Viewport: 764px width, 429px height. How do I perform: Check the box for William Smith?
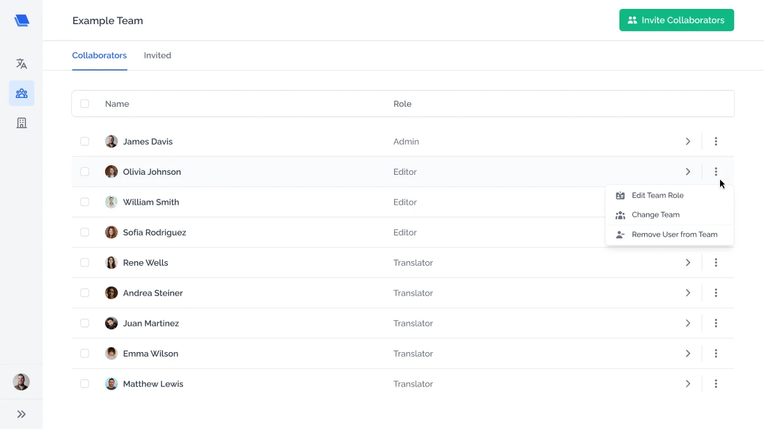(85, 202)
